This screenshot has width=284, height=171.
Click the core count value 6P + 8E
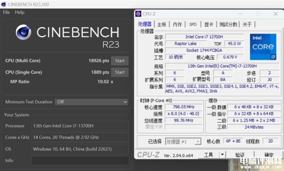coord(233,141)
